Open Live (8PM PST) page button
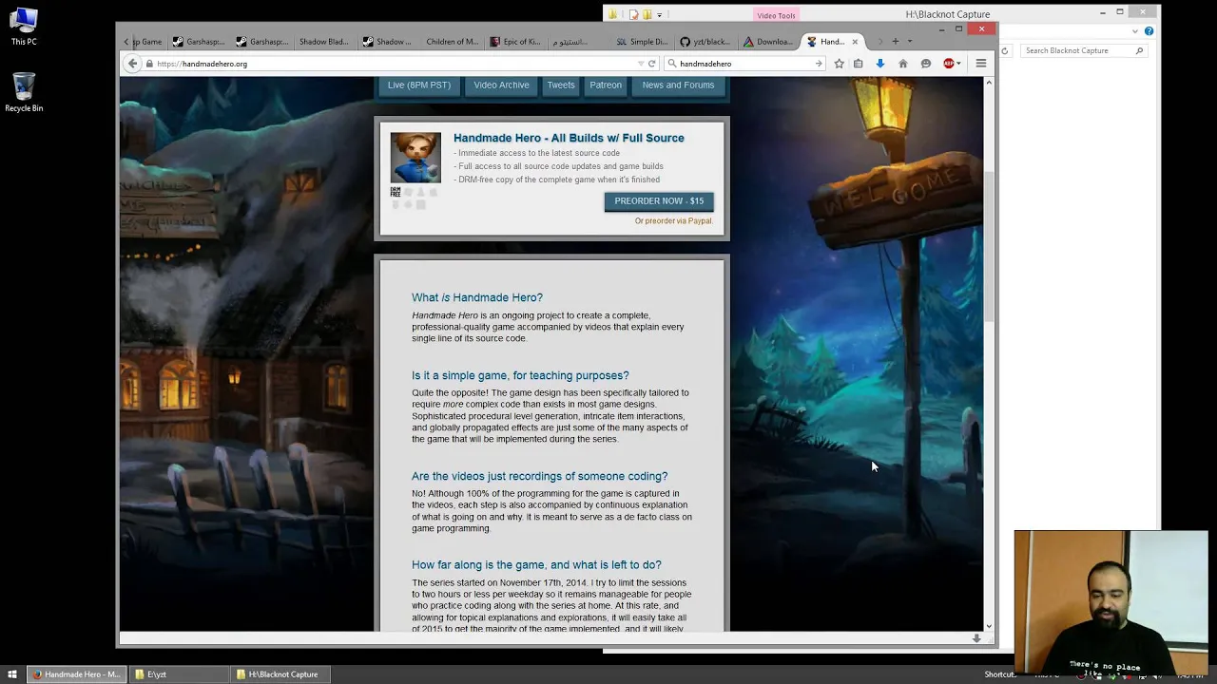Screen dimensions: 1217x684 418,85
